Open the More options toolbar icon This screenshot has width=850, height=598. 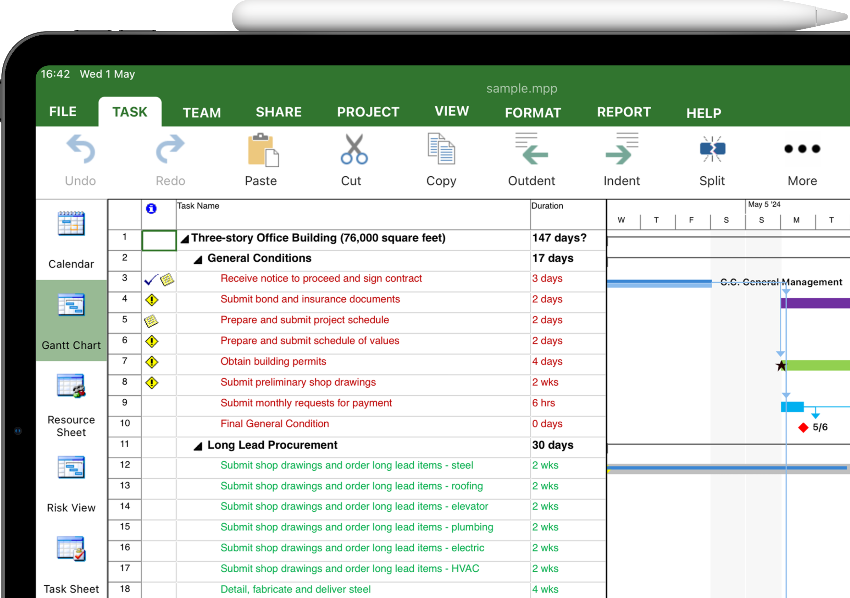[x=802, y=150]
